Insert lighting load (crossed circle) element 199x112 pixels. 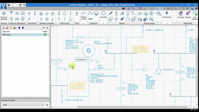pos(53,13)
